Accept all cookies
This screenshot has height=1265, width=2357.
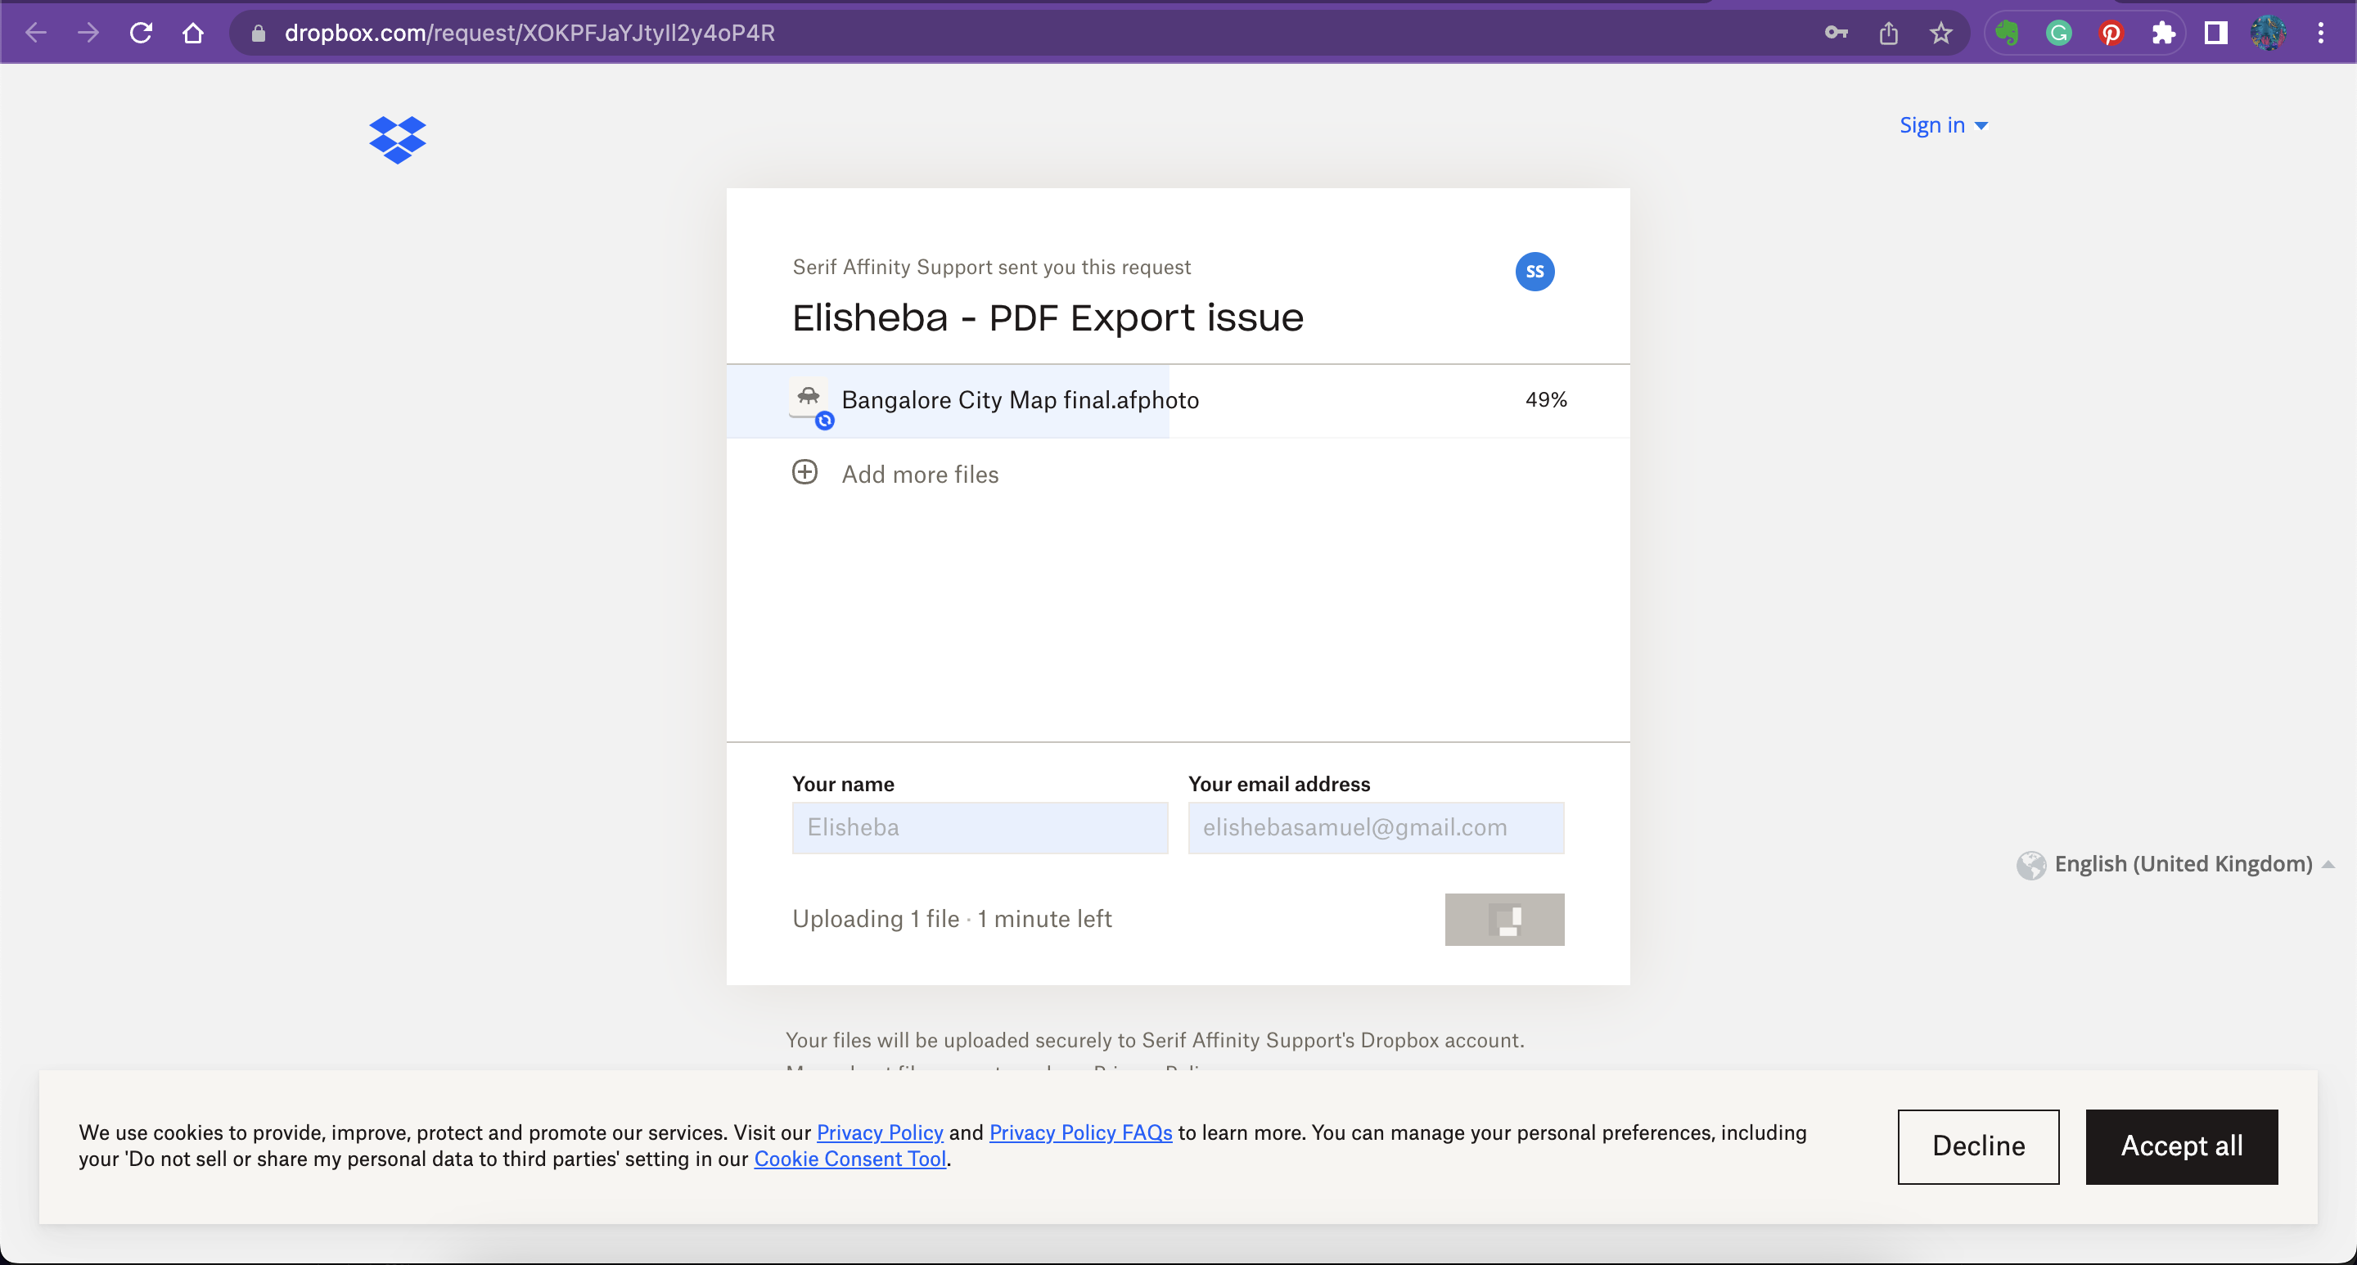[2181, 1146]
